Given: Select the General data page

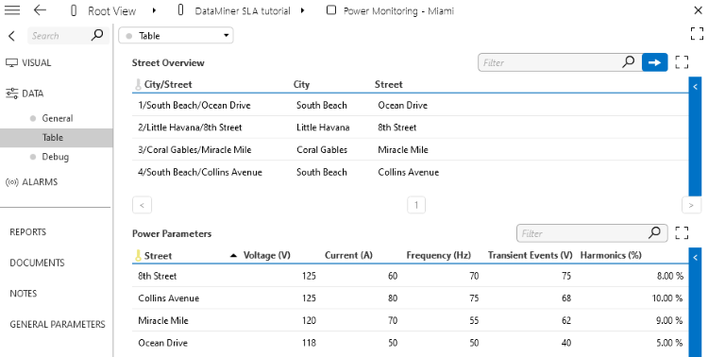Looking at the screenshot, I should pos(58,118).
